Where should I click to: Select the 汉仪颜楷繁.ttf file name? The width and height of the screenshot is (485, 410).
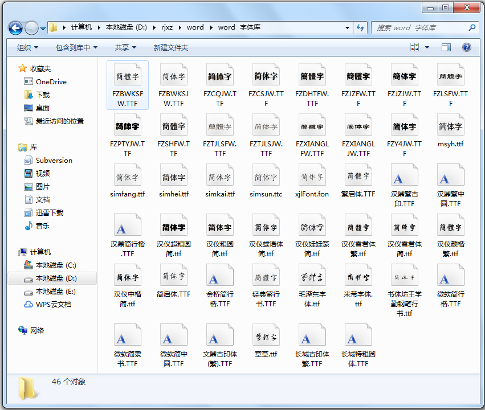(x=450, y=249)
